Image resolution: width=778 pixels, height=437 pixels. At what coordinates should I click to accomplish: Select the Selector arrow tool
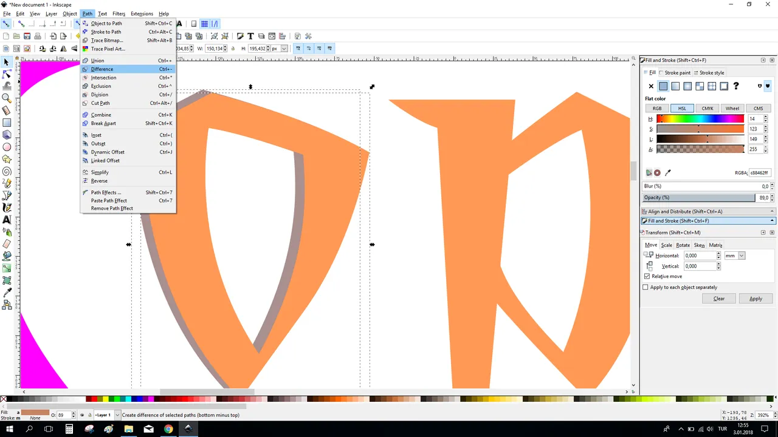(x=7, y=62)
